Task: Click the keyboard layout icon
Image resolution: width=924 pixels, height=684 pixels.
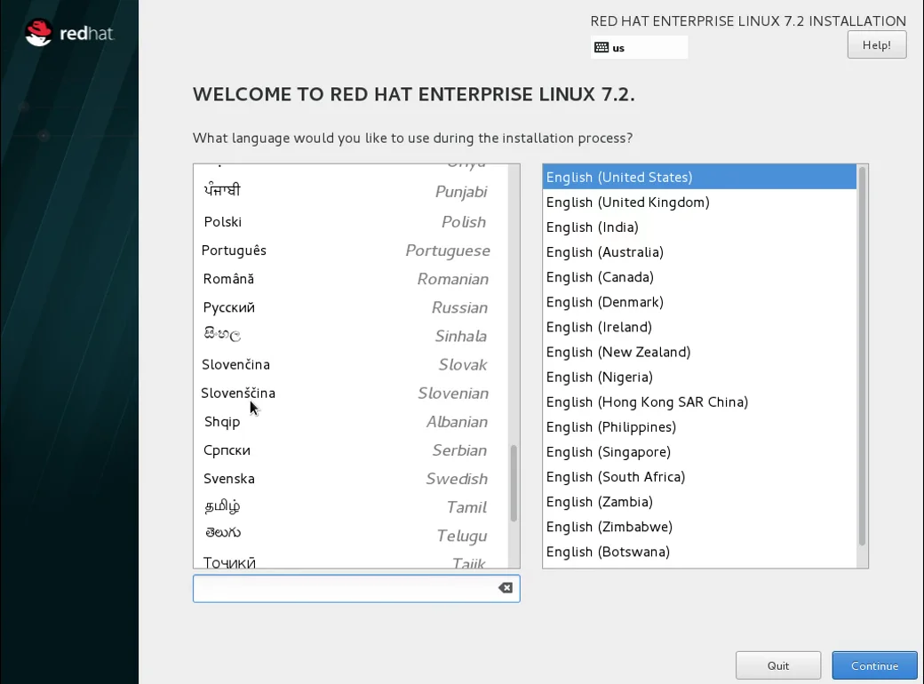Action: tap(601, 48)
